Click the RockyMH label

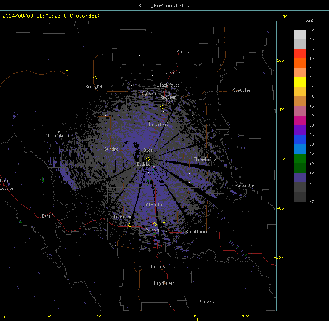(94, 87)
